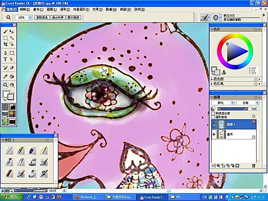Select the Layer Adjuster tool
268x201 pixels.
click(x=12, y=32)
